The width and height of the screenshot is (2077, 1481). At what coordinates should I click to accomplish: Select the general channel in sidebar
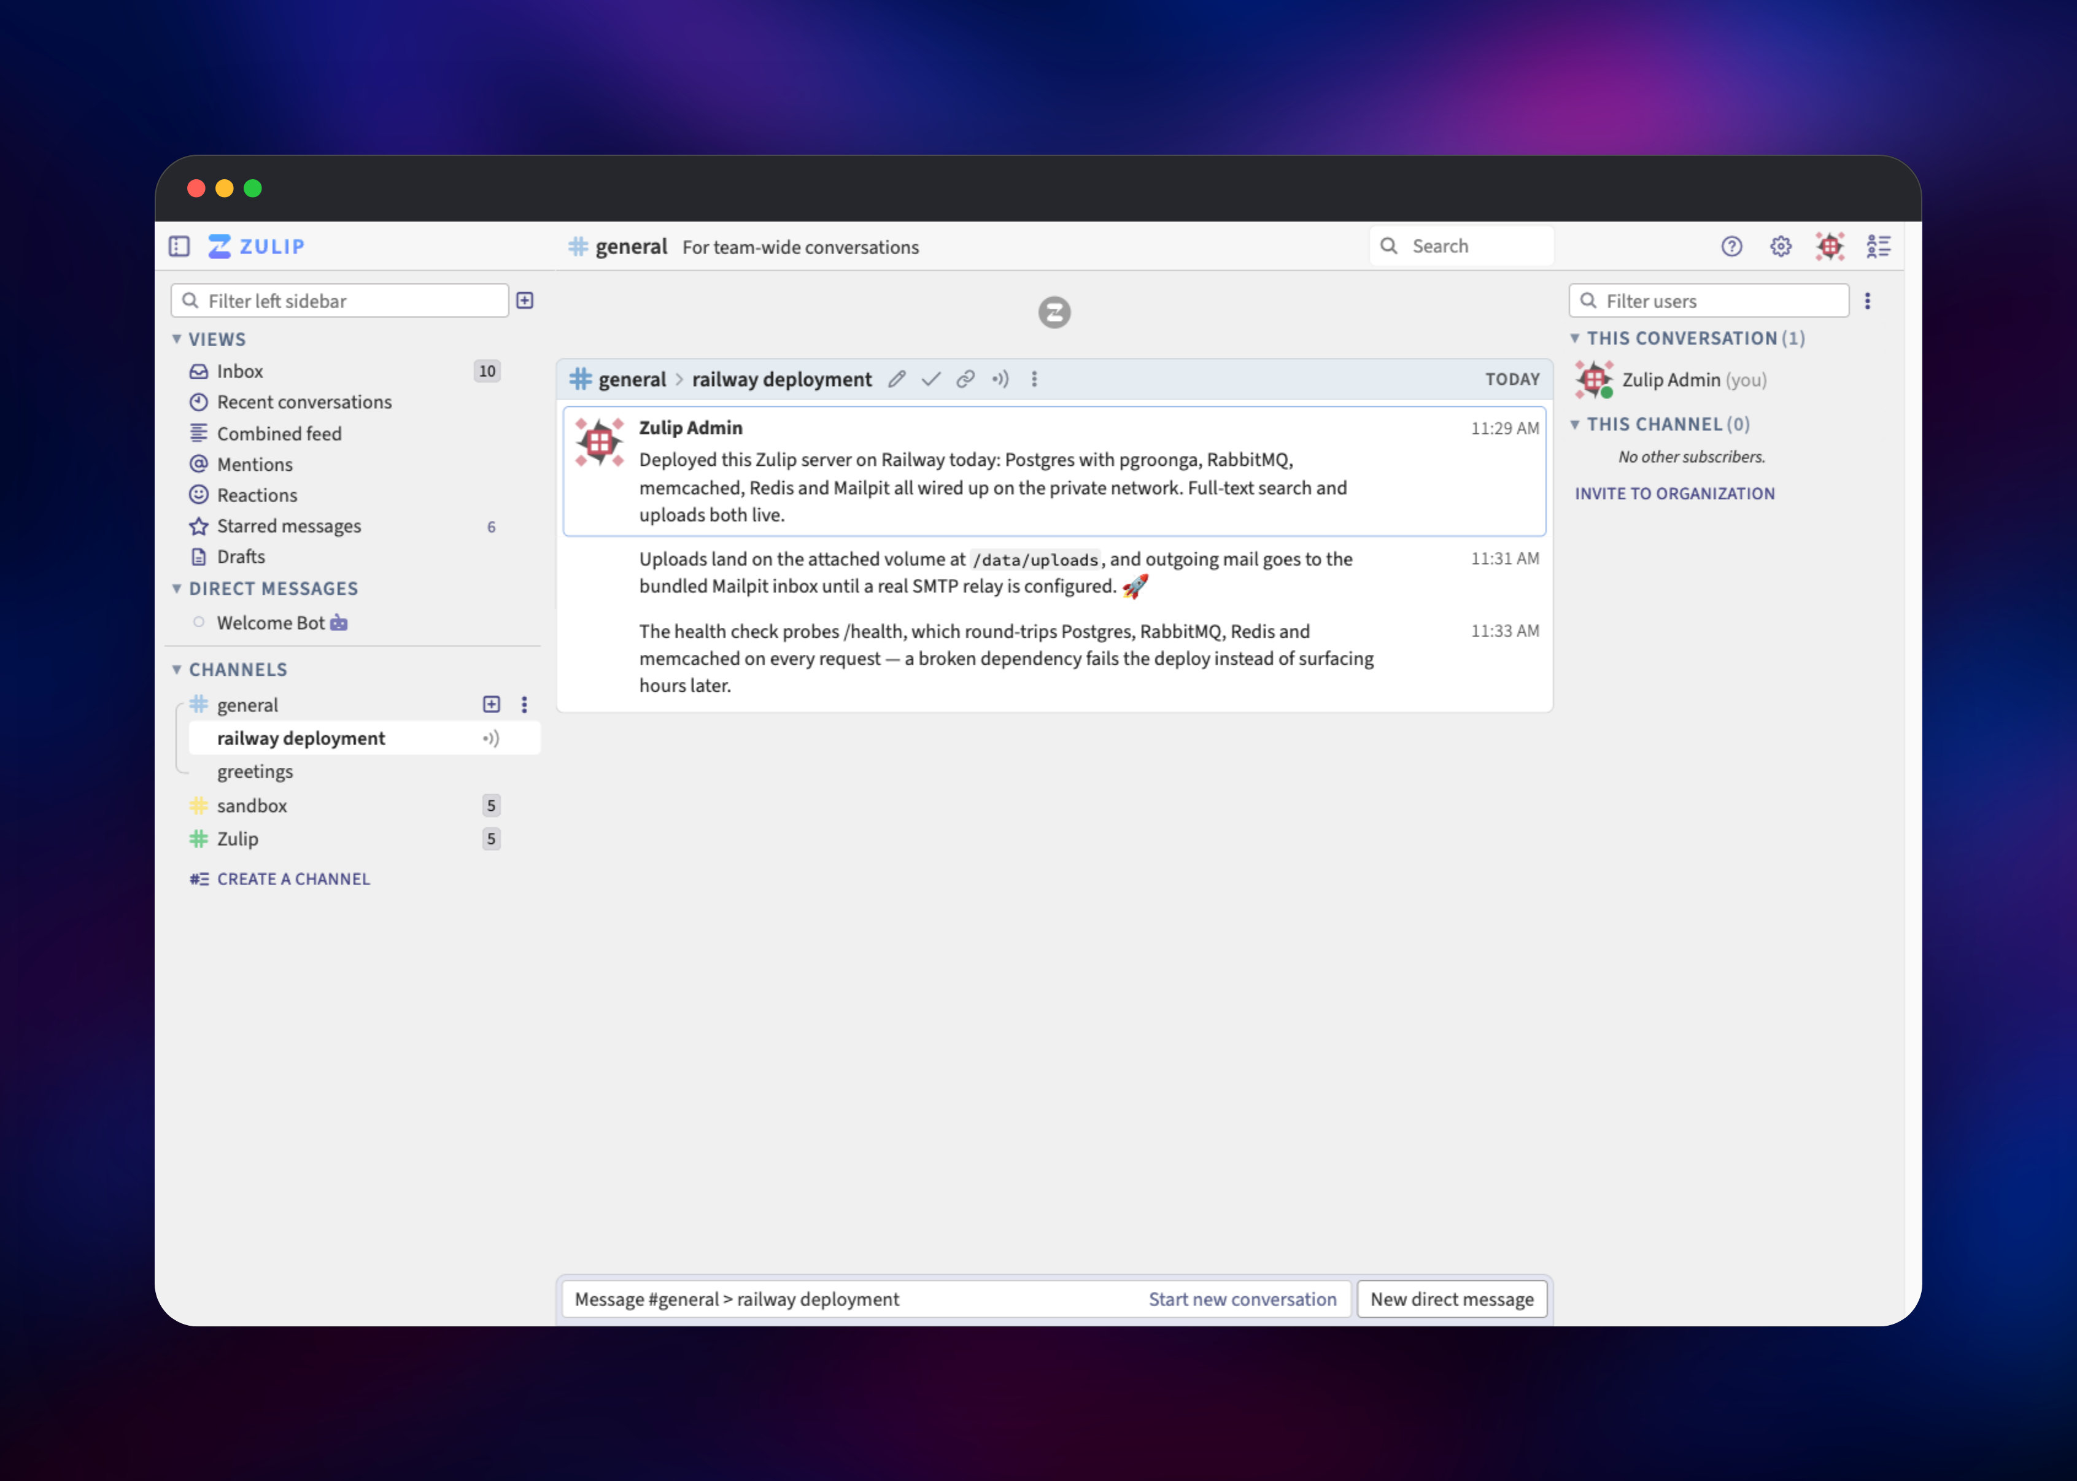248,705
